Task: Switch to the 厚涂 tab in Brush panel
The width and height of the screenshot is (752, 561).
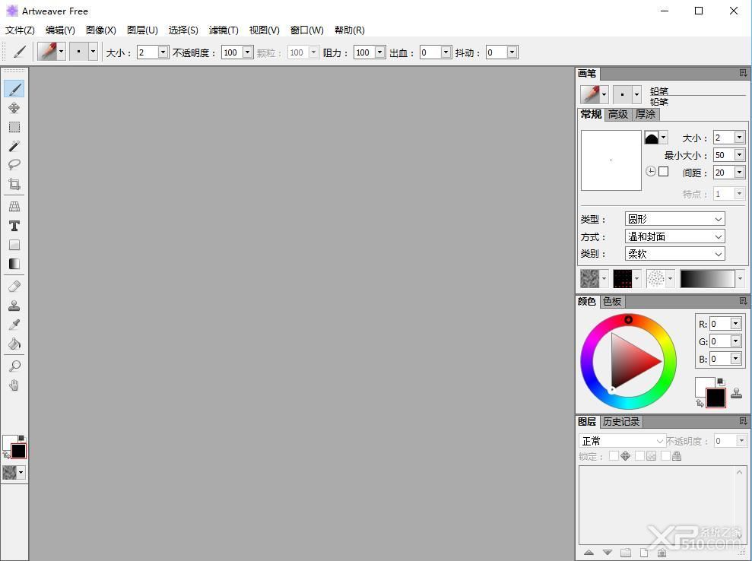Action: pos(645,114)
